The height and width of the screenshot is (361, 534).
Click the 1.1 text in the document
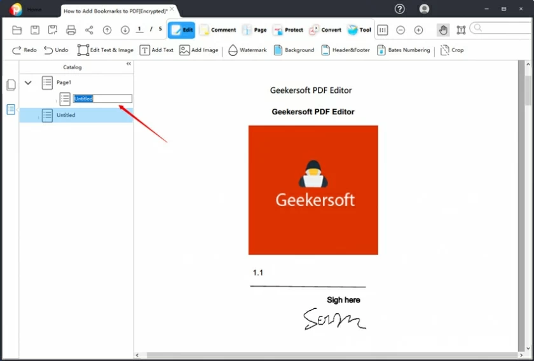(258, 273)
